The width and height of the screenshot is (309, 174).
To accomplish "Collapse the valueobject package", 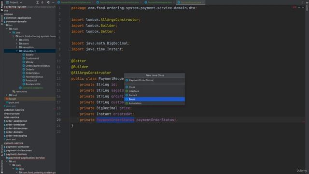I will (x=17, y=51).
